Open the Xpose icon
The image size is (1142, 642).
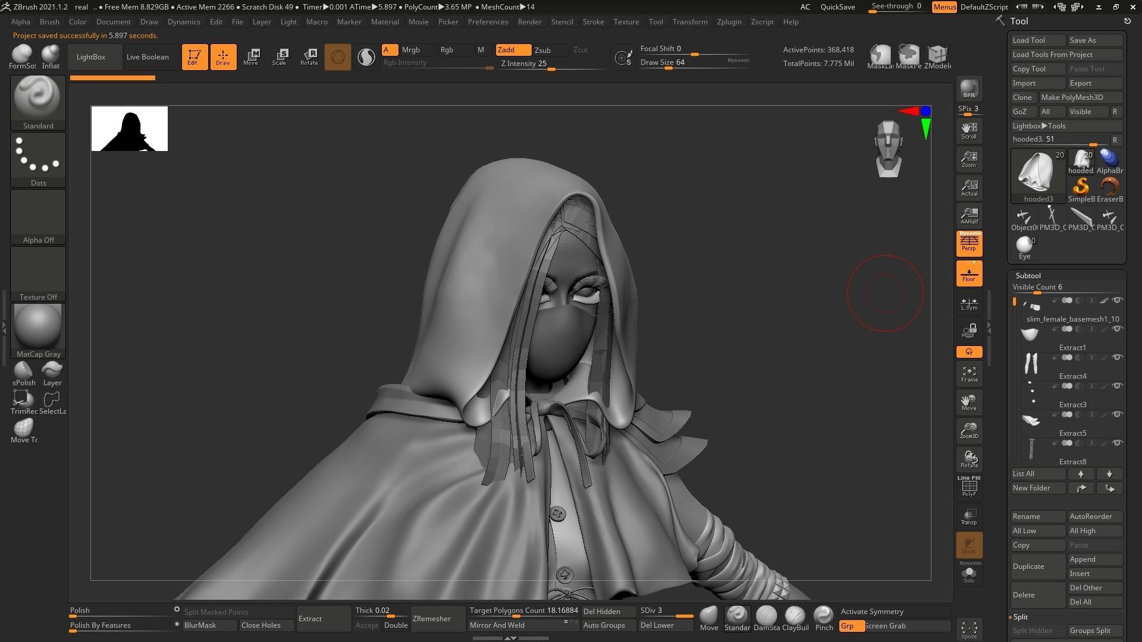point(969,630)
